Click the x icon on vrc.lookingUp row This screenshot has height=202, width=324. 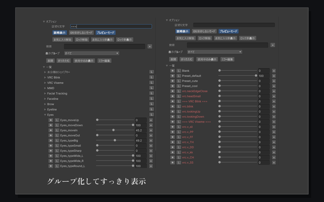tap(274, 112)
